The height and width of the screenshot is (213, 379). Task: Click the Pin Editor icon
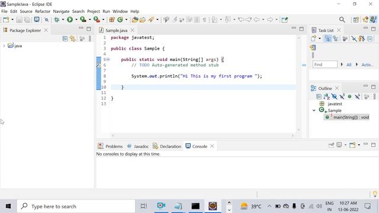(284, 20)
